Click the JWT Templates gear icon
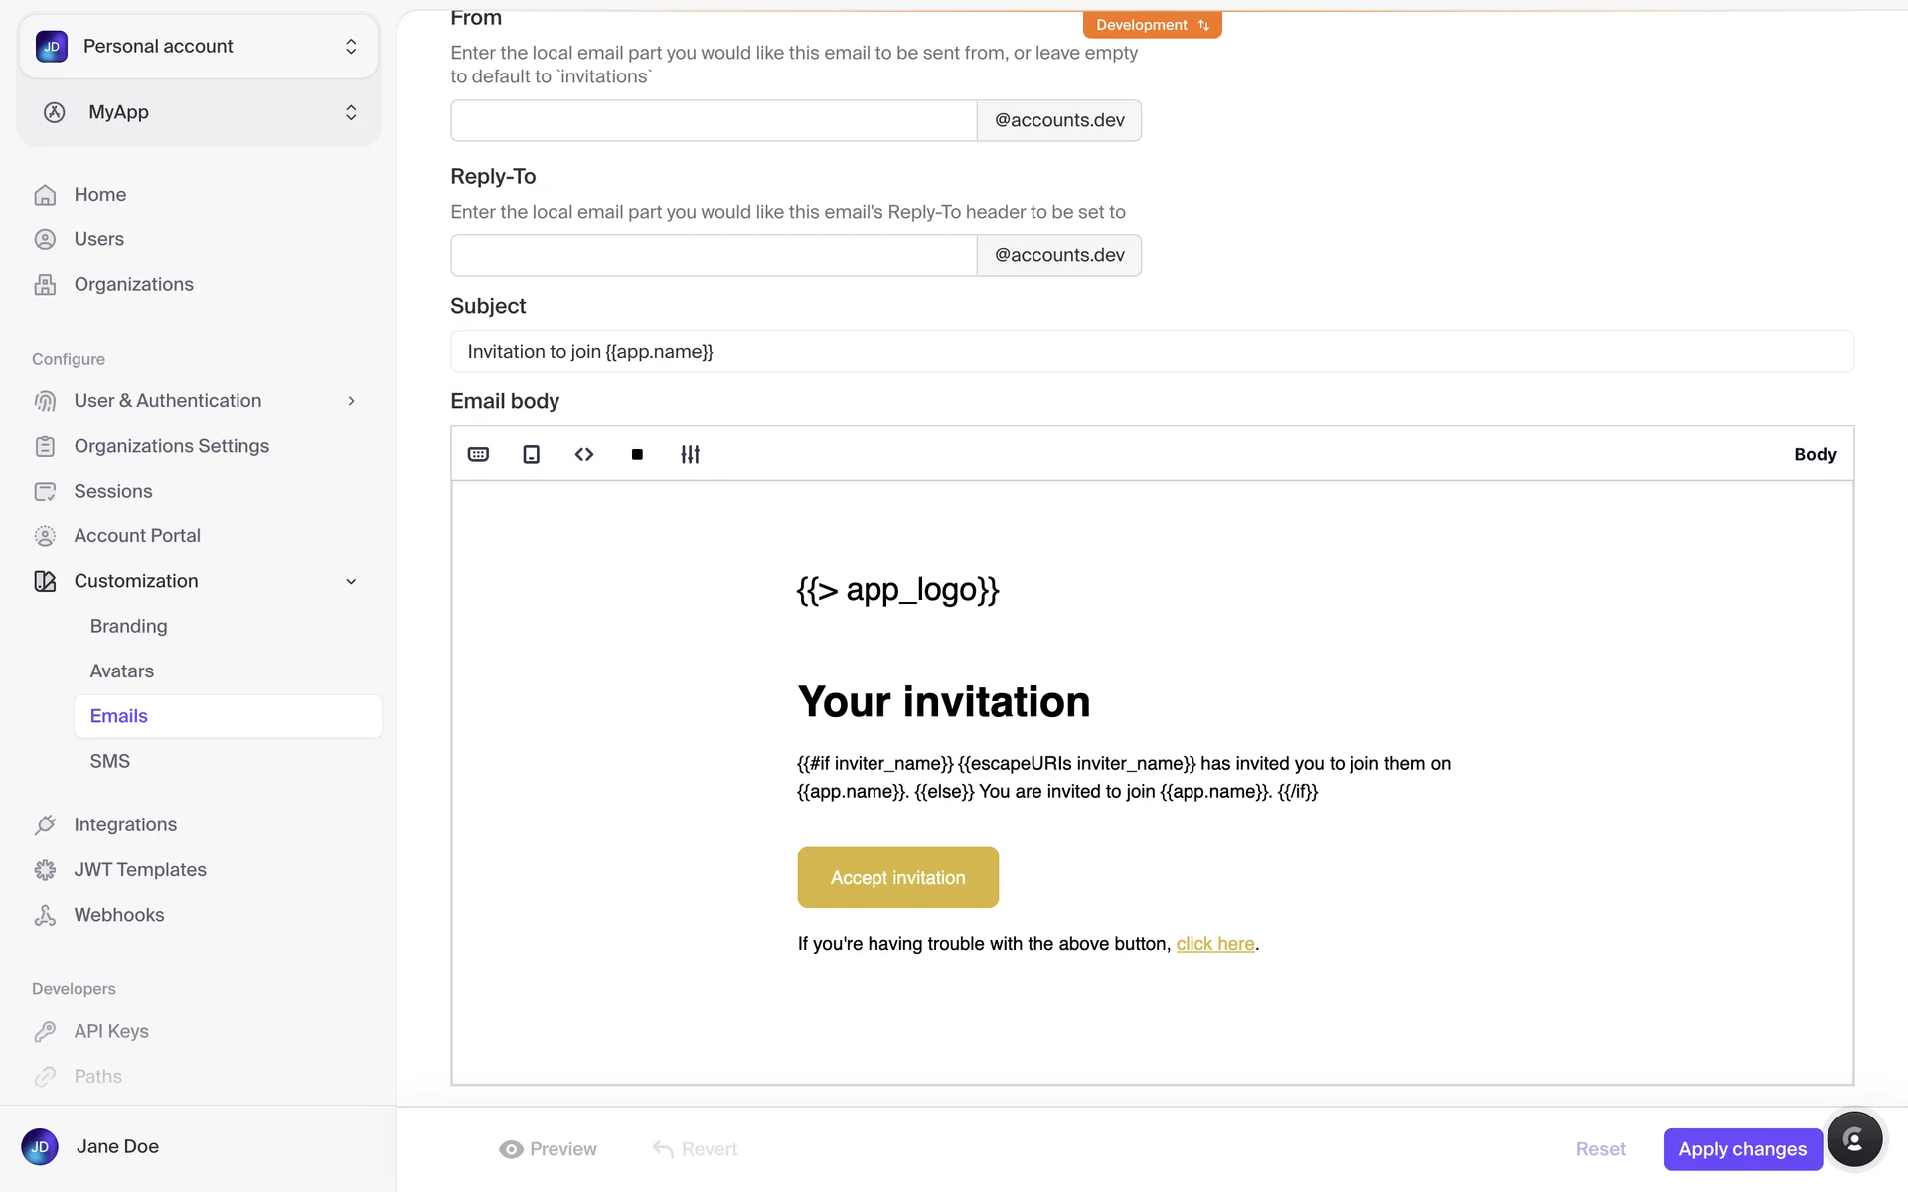The width and height of the screenshot is (1908, 1192). pos(45,870)
